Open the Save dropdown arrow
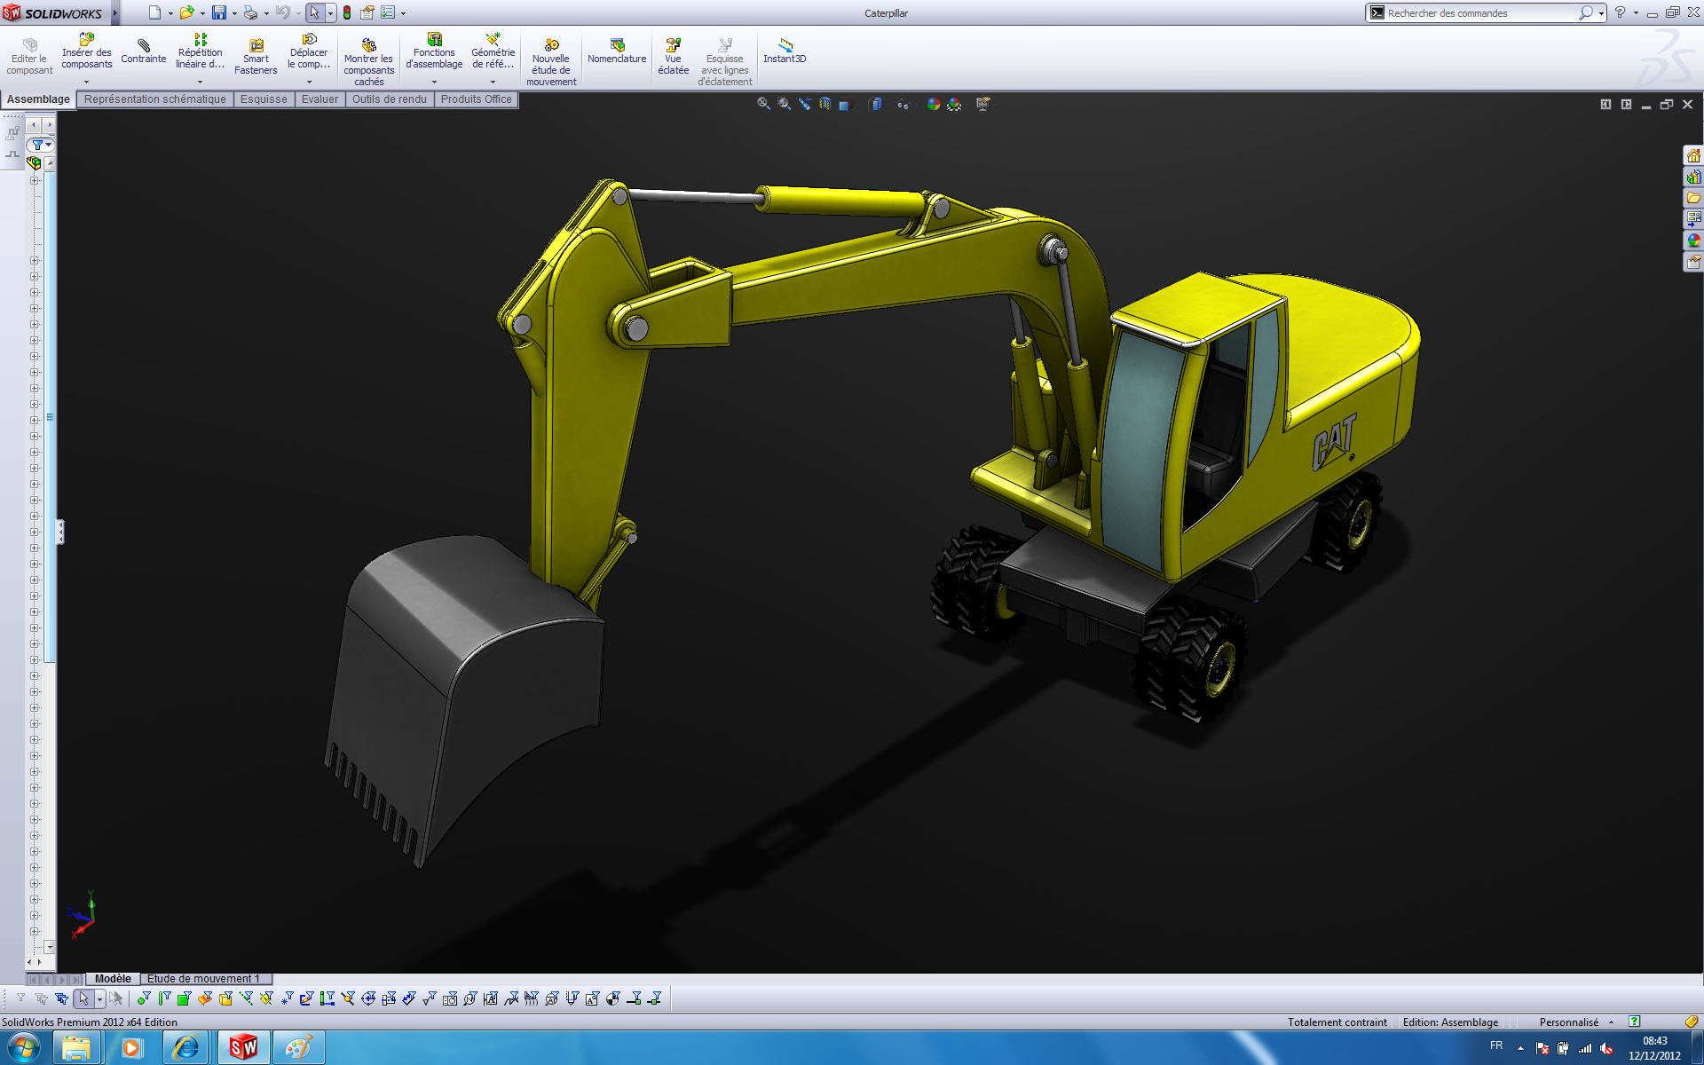 tap(234, 13)
